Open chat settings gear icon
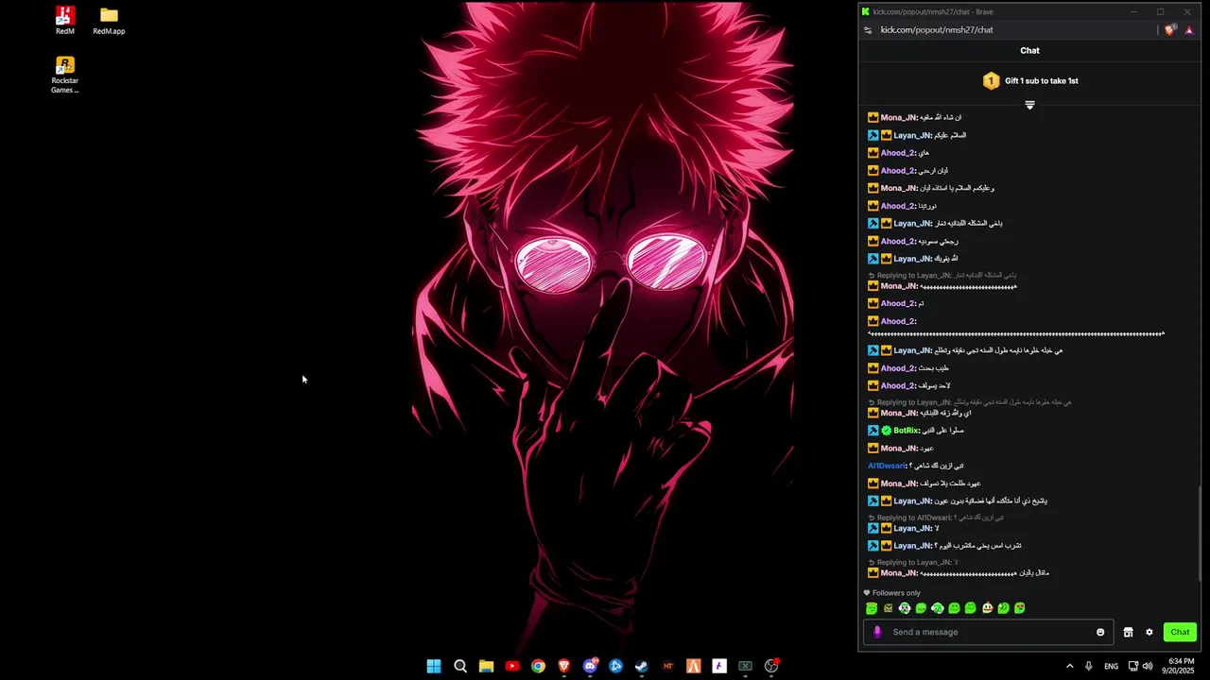 click(1149, 632)
